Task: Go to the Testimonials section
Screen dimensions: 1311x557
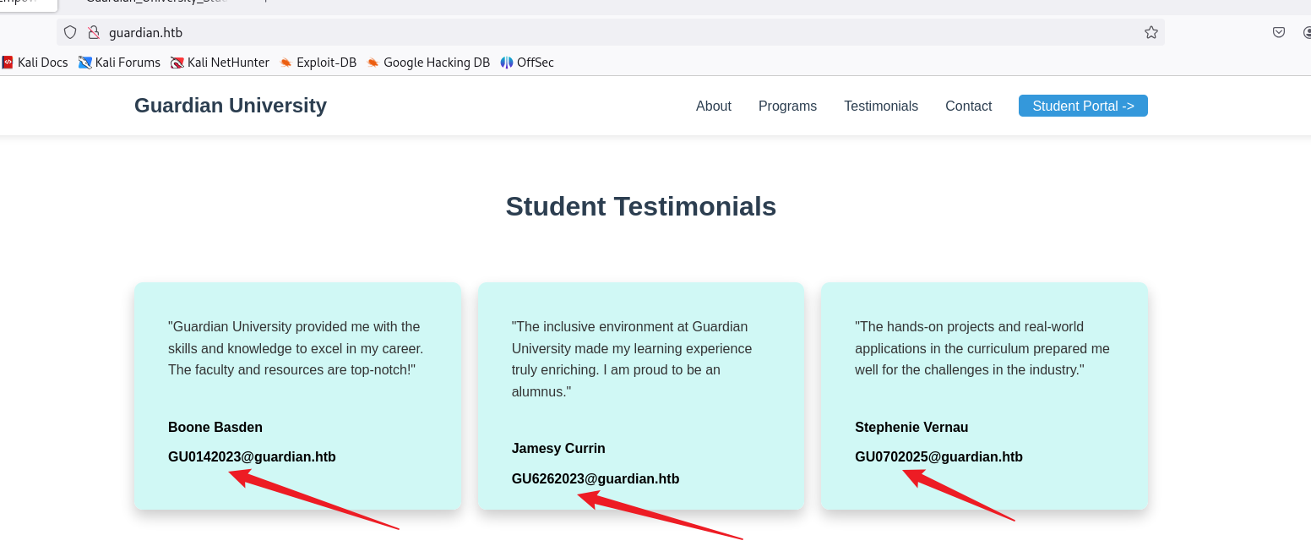Action: pyautogui.click(x=881, y=106)
